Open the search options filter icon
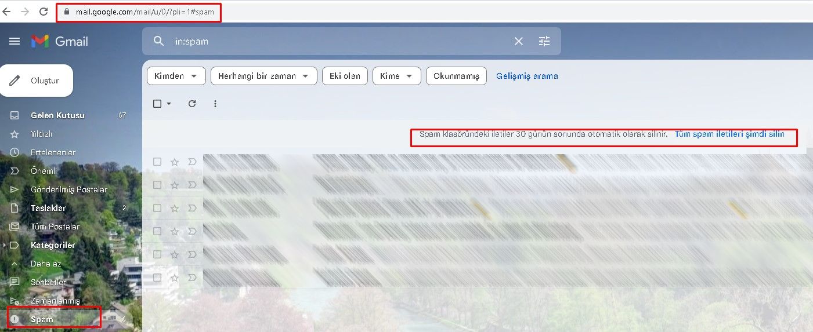 coord(544,41)
